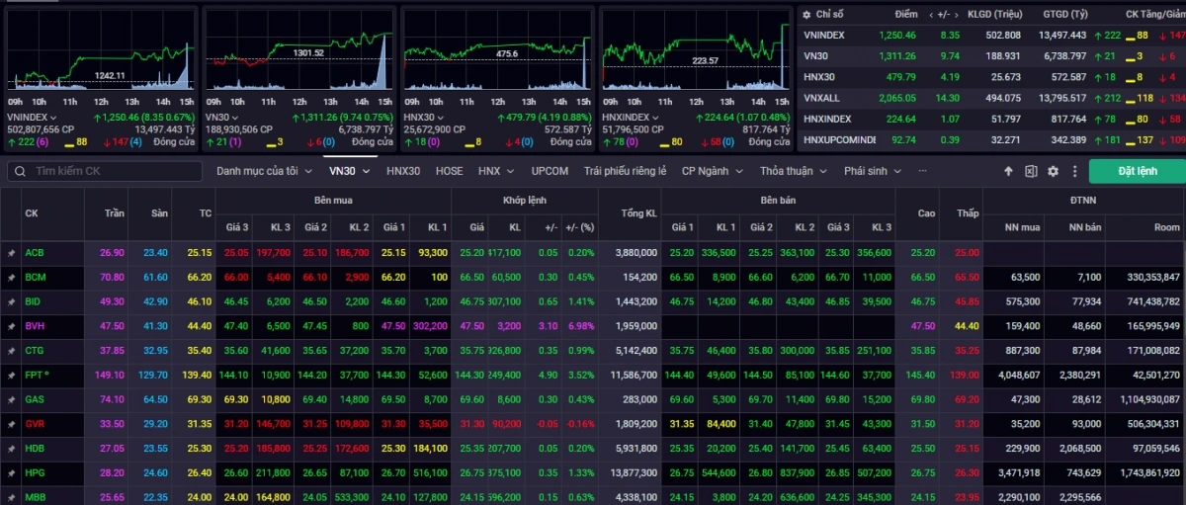The width and height of the screenshot is (1186, 505).
Task: Pin the BCM row
Action: (x=11, y=277)
